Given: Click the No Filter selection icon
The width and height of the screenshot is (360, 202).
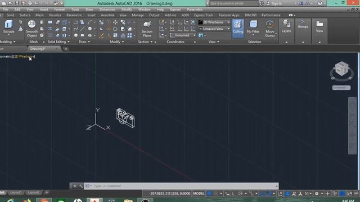Looking at the screenshot, I should click(253, 27).
